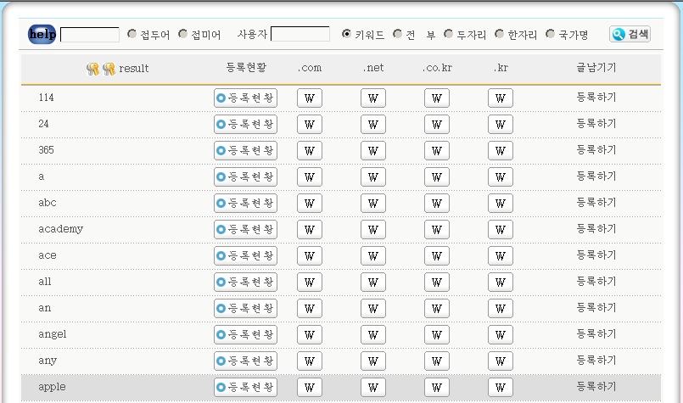Click 등록하기 link in the any row

click(596, 361)
